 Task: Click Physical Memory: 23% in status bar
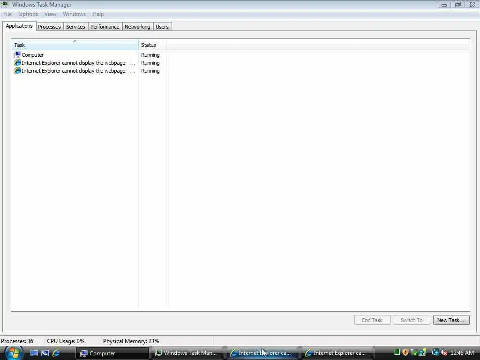pos(131,341)
